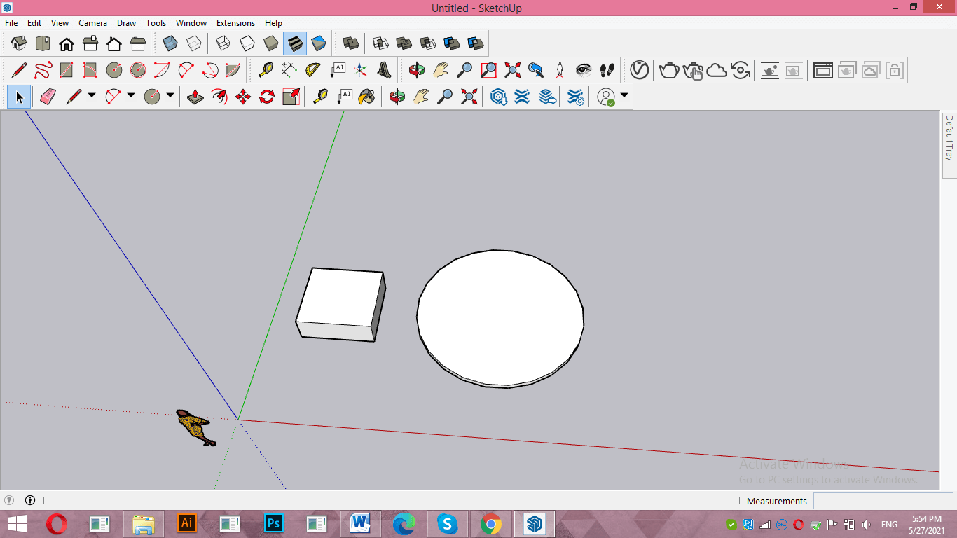The image size is (957, 538).
Task: Toggle Back Edges display style
Action: pyautogui.click(x=194, y=43)
